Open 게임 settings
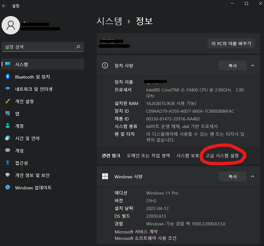This screenshot has height=246, width=264. point(43,151)
